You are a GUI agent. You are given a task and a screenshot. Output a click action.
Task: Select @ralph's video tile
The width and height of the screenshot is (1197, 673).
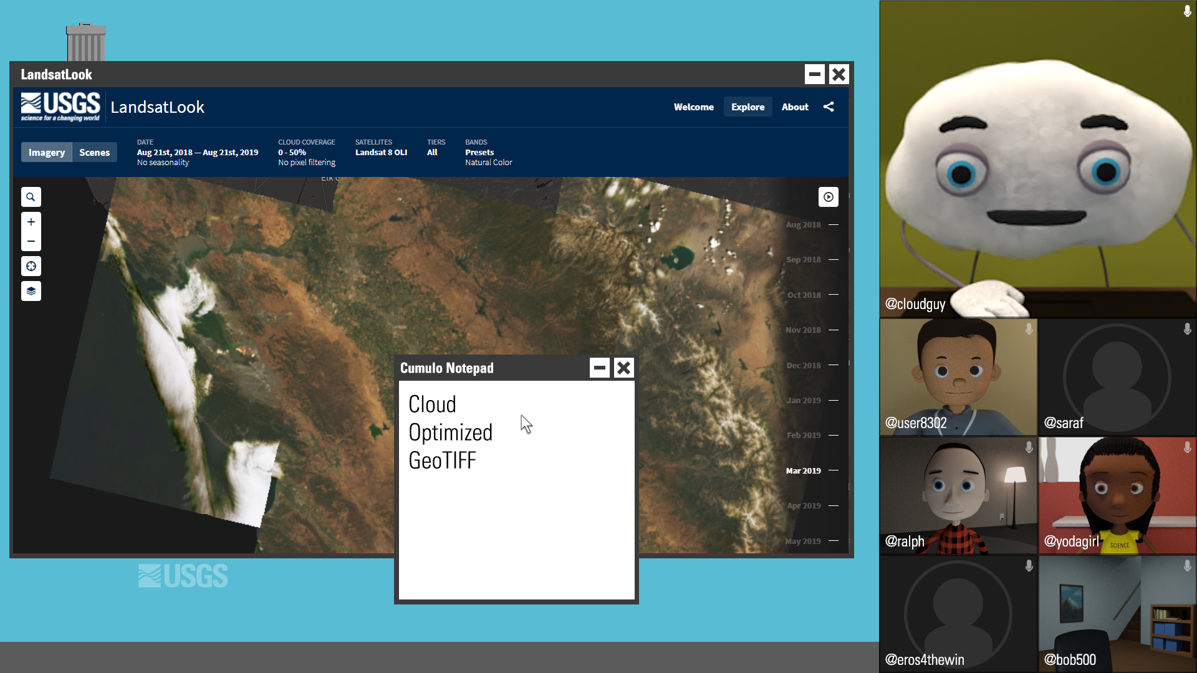(959, 495)
